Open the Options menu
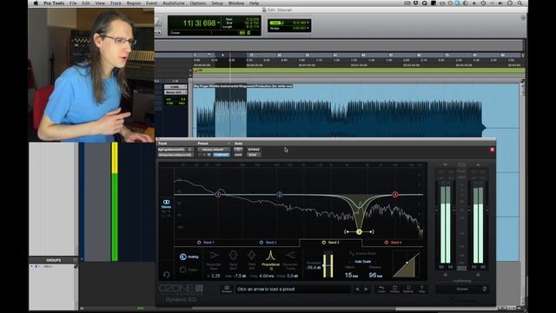The image size is (556, 313). [x=197, y=3]
